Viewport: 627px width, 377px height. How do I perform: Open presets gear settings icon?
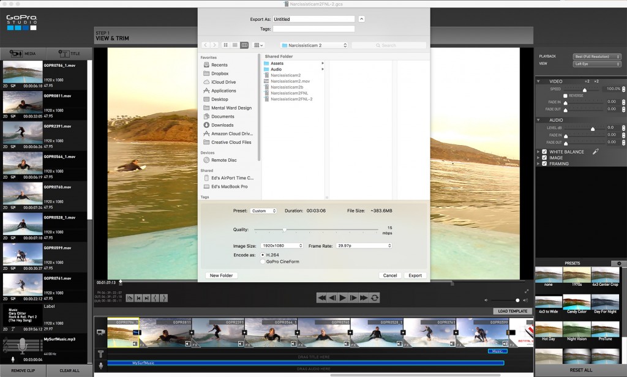[619, 263]
